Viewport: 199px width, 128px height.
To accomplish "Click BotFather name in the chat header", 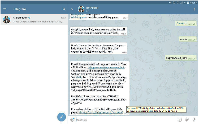I will (x=92, y=8).
